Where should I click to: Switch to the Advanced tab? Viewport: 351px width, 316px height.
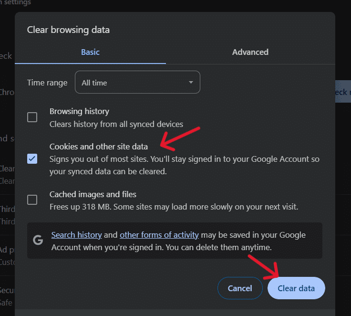click(x=250, y=52)
